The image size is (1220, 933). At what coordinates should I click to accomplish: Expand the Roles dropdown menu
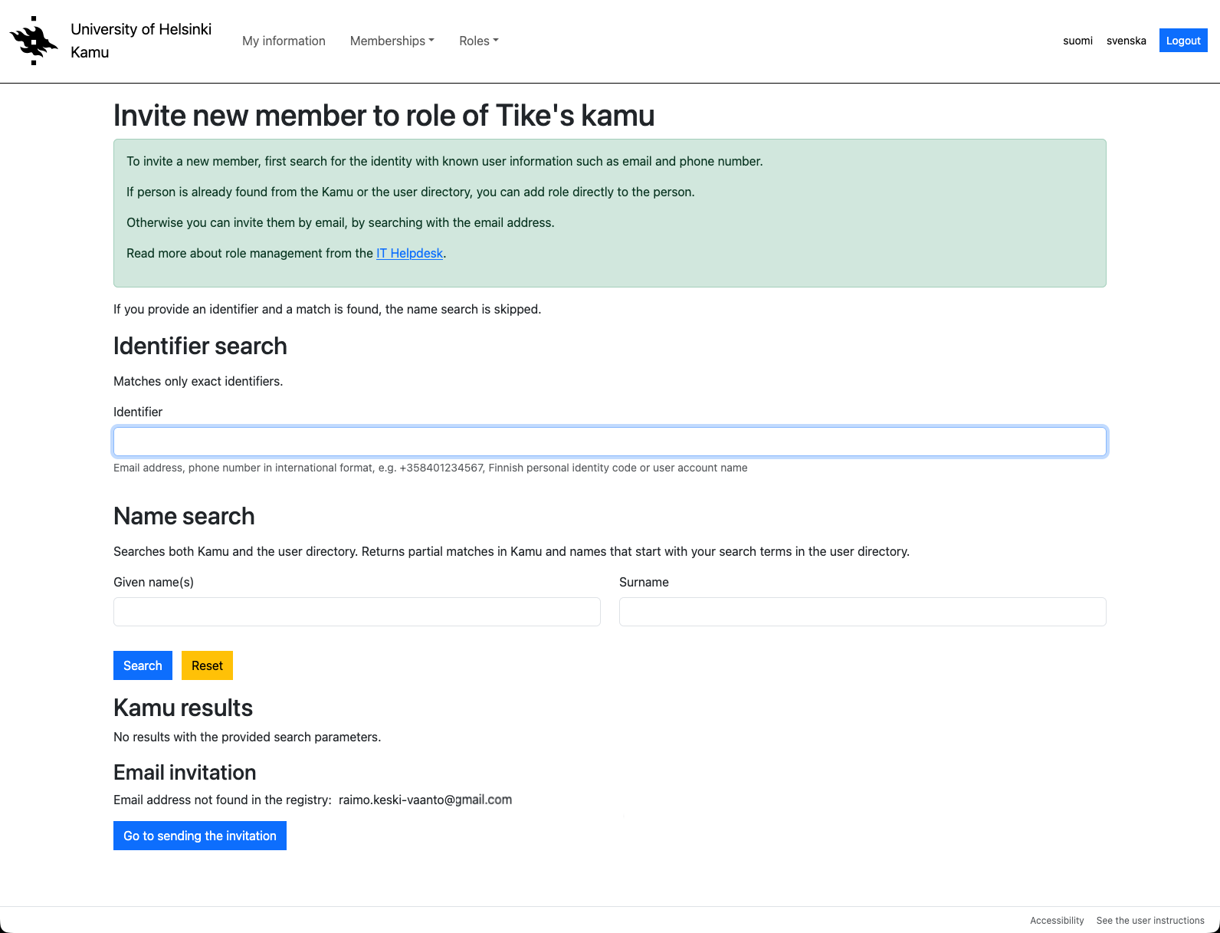[478, 41]
